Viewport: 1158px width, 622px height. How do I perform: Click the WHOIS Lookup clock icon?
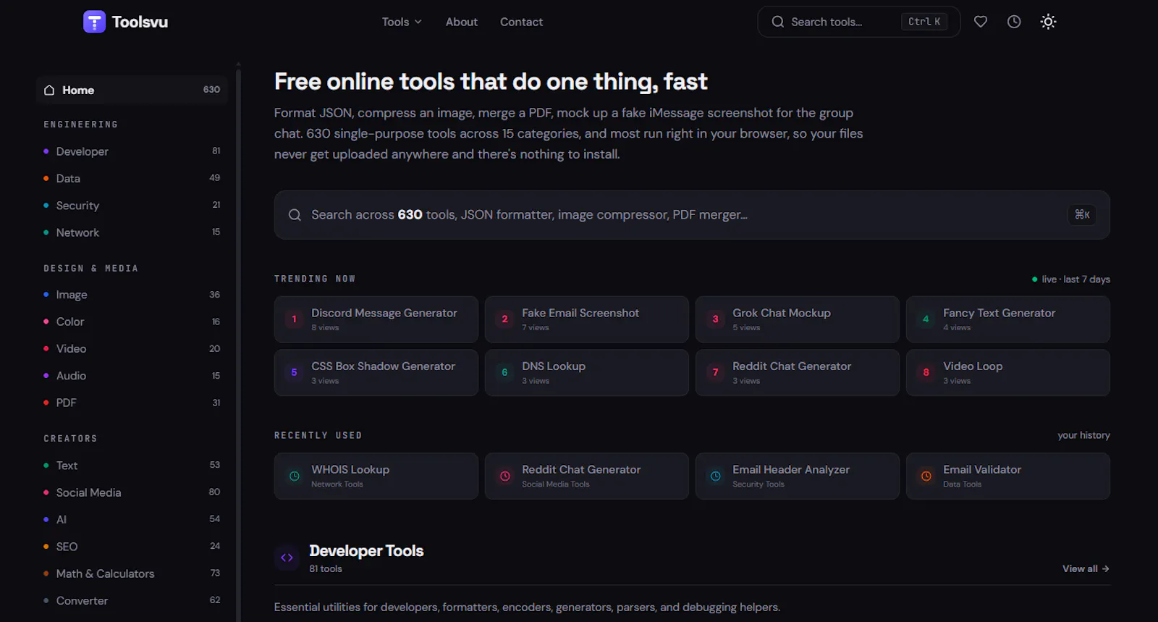click(x=295, y=476)
